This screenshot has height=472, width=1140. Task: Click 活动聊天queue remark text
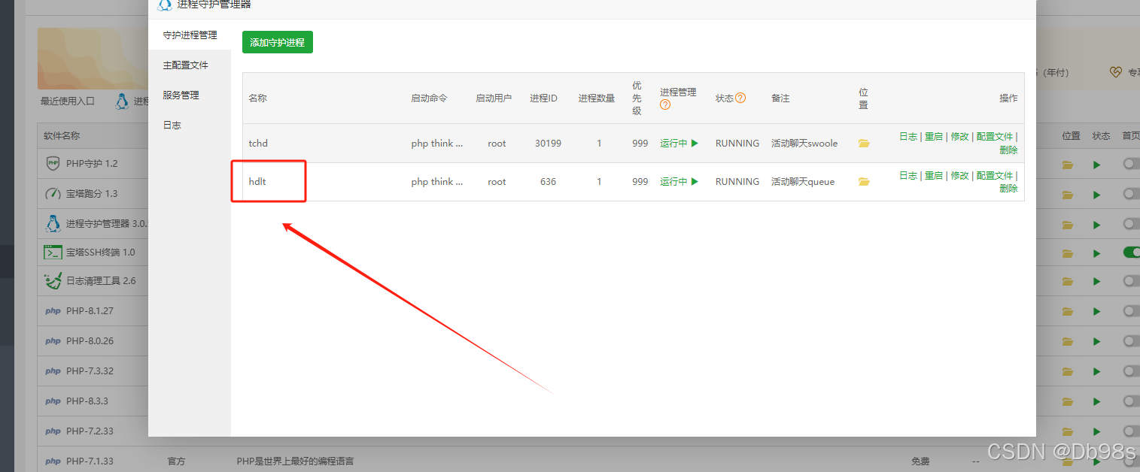click(x=803, y=181)
